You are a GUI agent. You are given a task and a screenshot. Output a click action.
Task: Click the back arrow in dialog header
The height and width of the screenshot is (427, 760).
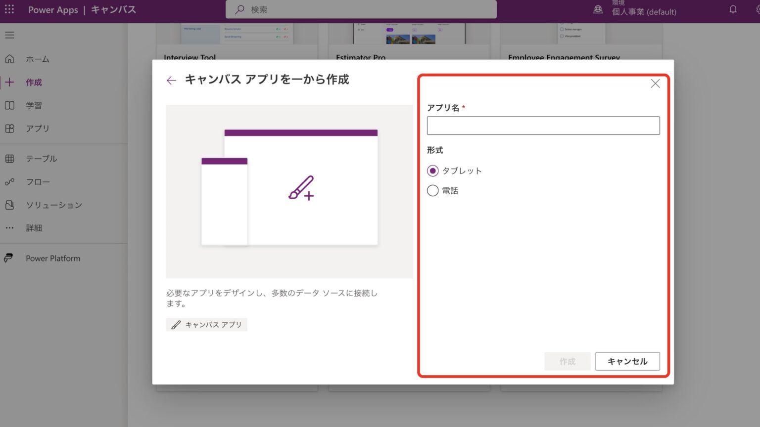coord(171,80)
